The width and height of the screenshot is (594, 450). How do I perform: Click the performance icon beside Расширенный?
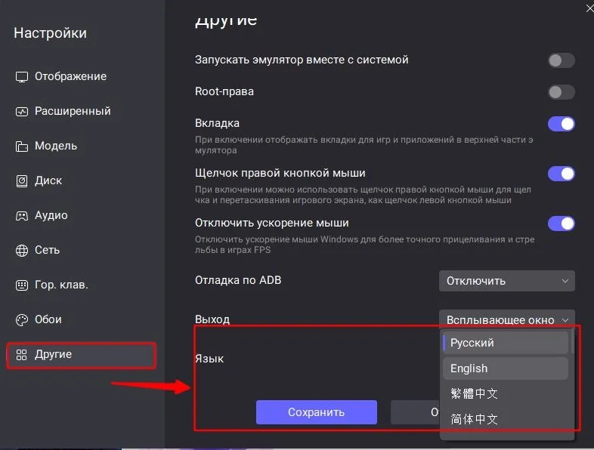(22, 112)
